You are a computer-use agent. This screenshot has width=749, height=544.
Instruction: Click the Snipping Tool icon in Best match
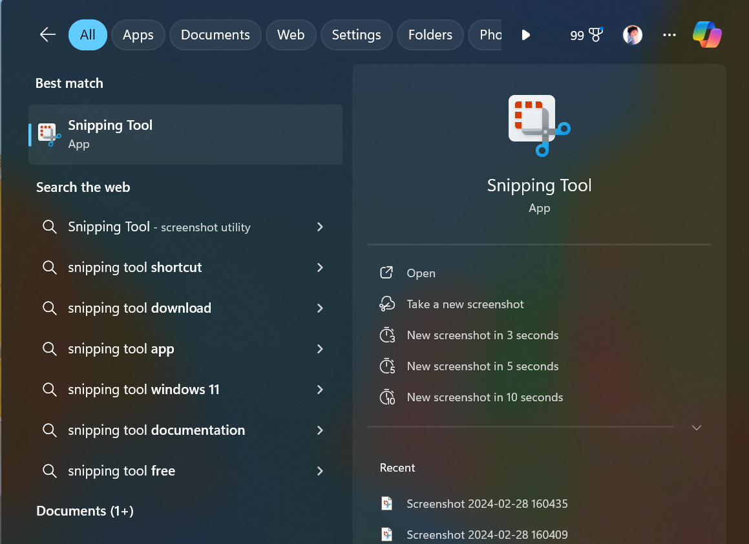[x=49, y=134]
